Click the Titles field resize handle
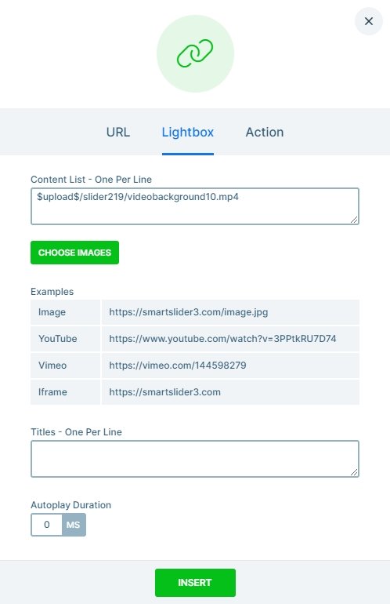This screenshot has width=390, height=604. [354, 472]
